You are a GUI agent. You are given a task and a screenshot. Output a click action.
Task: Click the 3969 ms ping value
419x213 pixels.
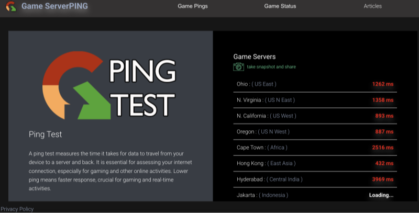click(383, 180)
